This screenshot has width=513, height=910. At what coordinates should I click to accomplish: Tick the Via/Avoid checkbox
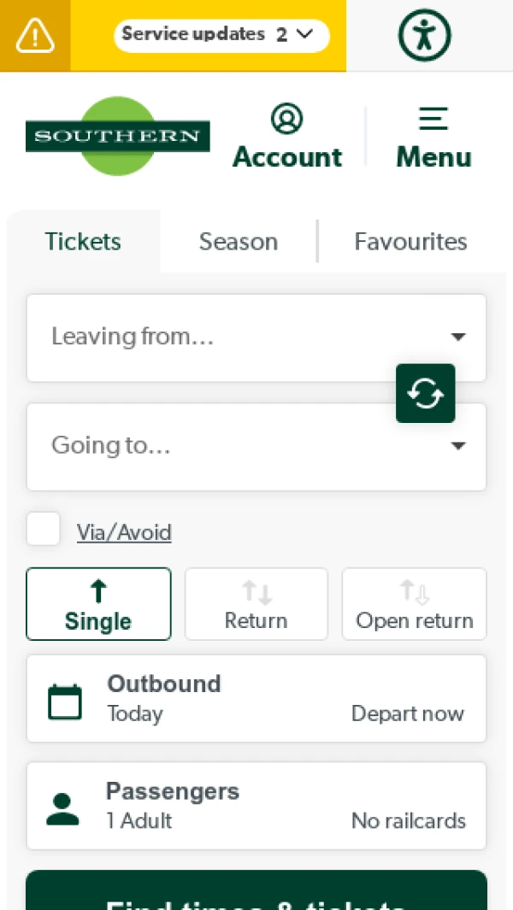[x=43, y=528]
